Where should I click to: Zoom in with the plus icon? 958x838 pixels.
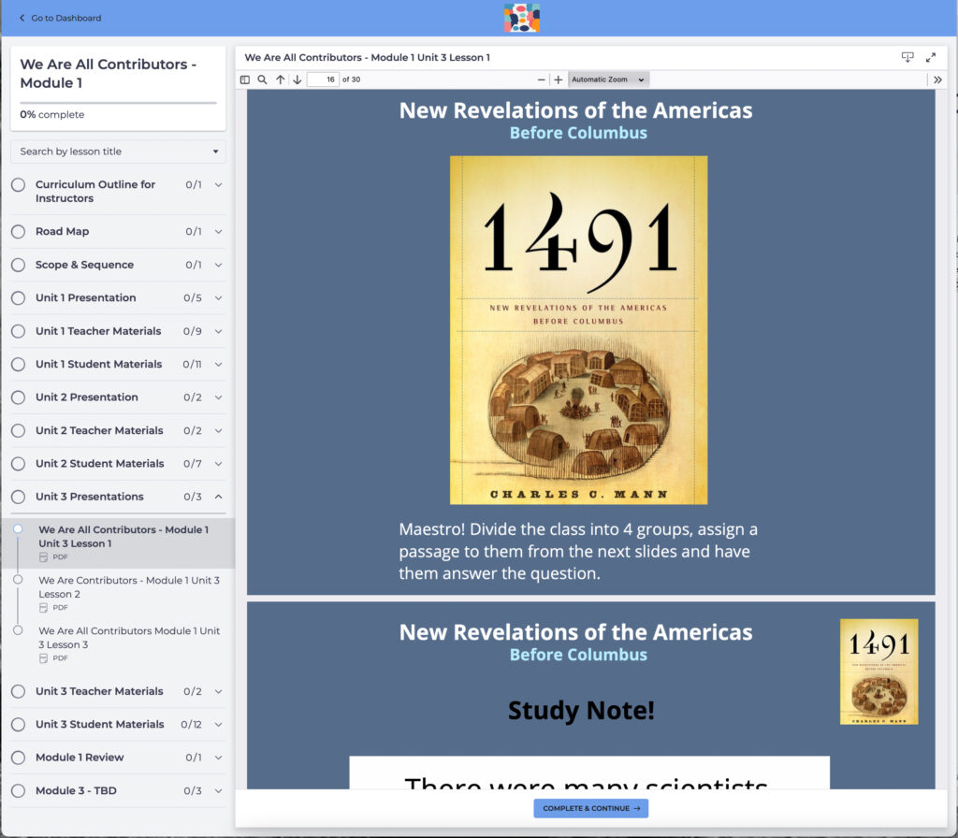click(559, 80)
